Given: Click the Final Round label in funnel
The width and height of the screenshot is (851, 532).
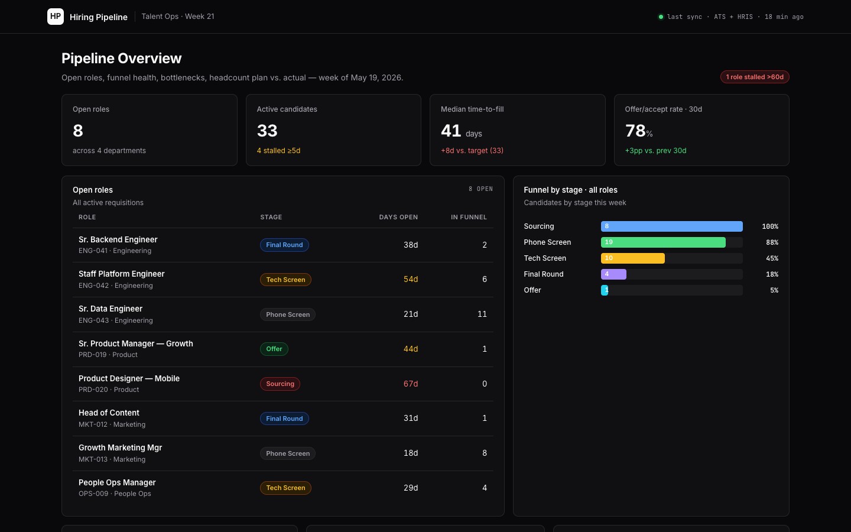Looking at the screenshot, I should [x=544, y=274].
